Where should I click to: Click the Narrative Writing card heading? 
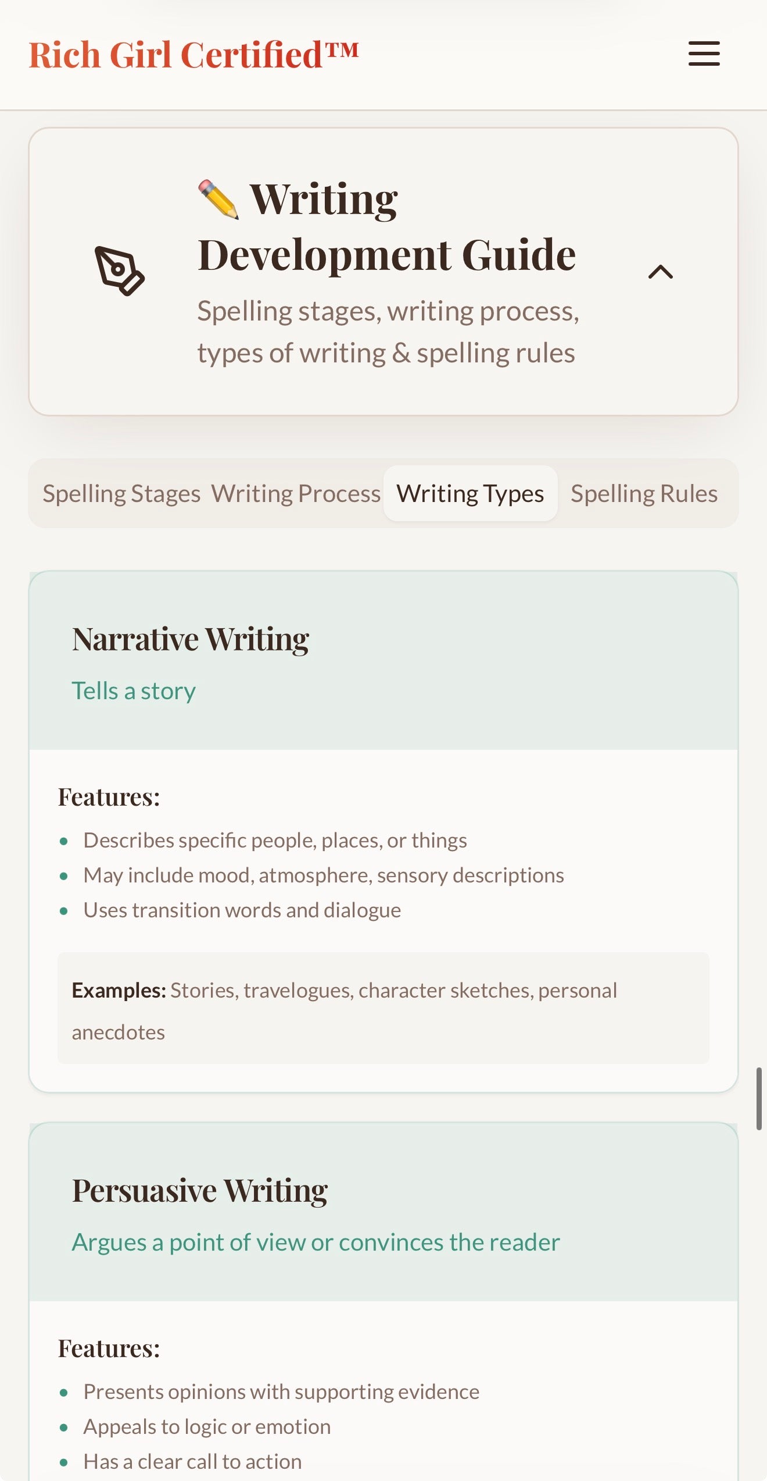coord(191,639)
